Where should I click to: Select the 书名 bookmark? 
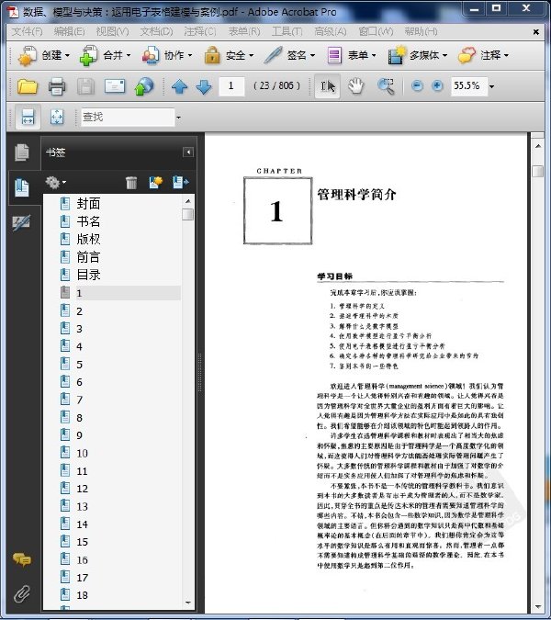pyautogui.click(x=88, y=221)
